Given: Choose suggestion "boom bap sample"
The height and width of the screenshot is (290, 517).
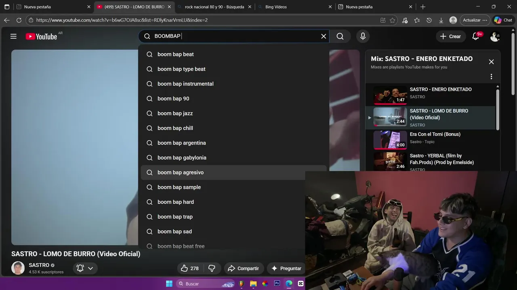Looking at the screenshot, I should 233,187.
